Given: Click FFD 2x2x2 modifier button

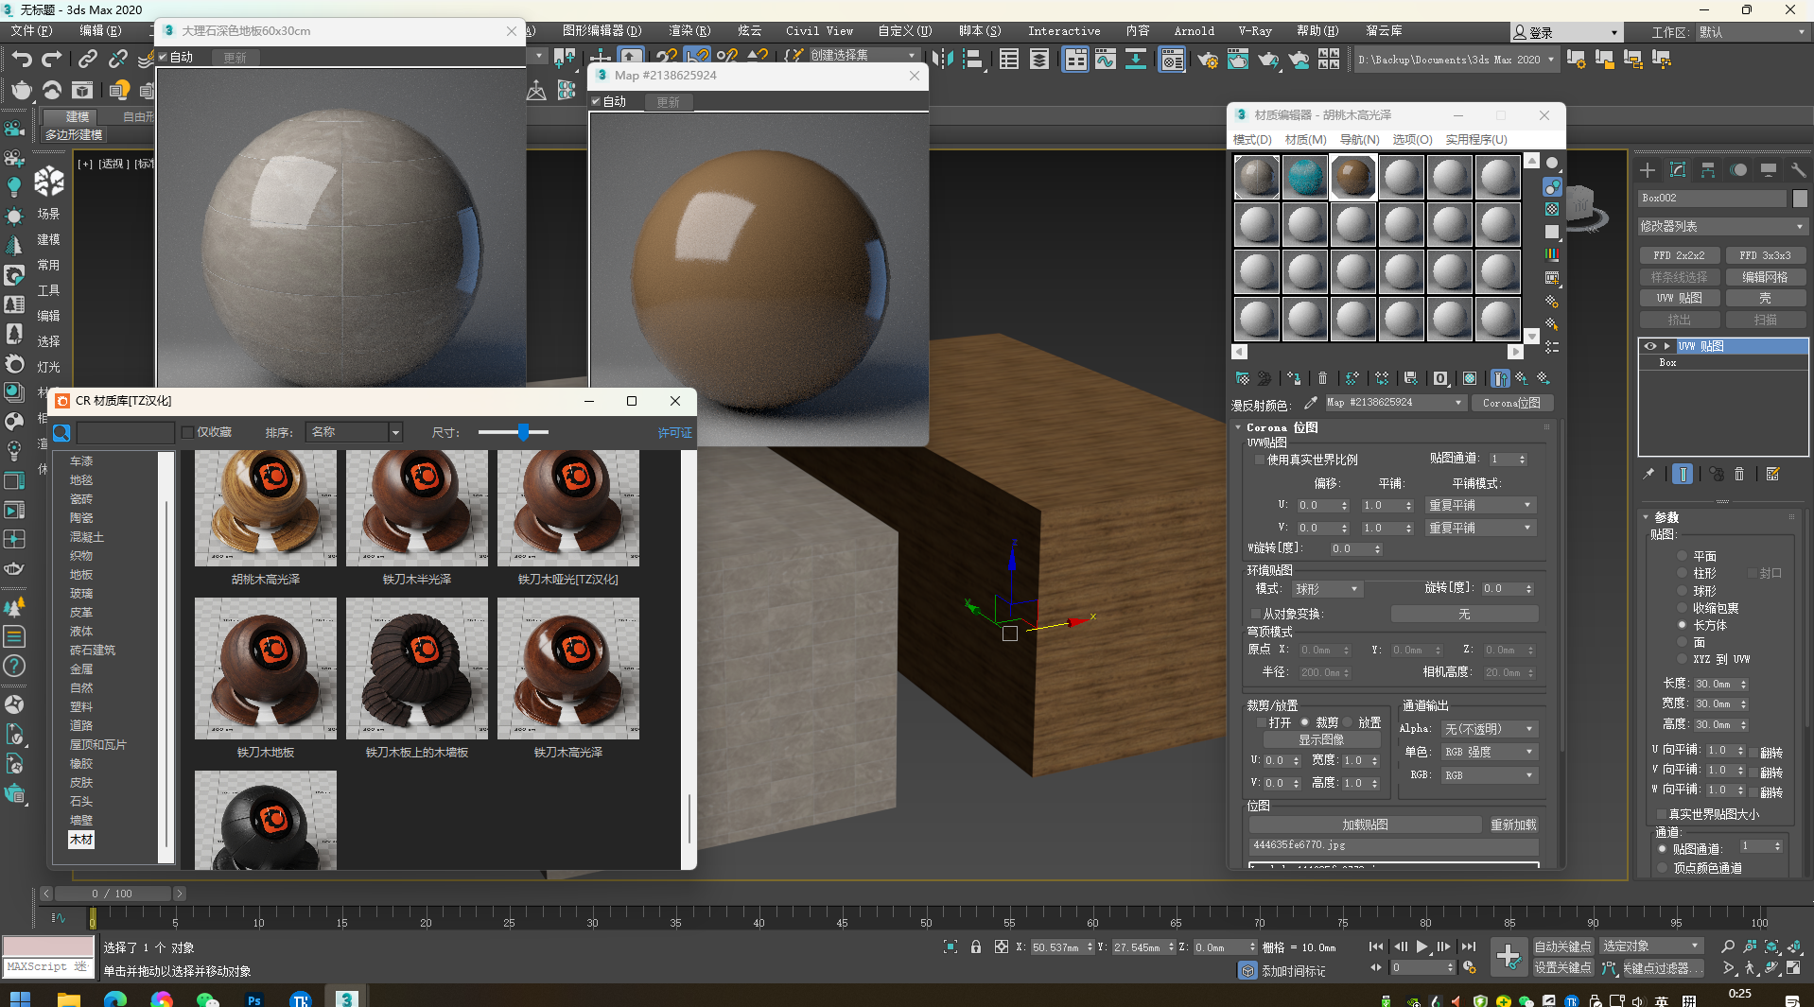Looking at the screenshot, I should coord(1679,255).
